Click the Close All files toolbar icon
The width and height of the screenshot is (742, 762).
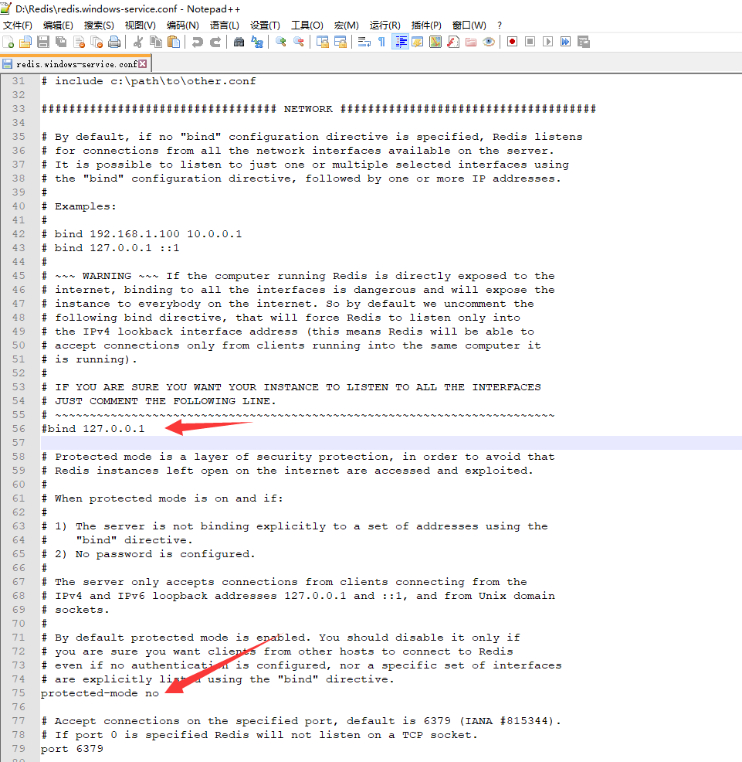pos(97,43)
